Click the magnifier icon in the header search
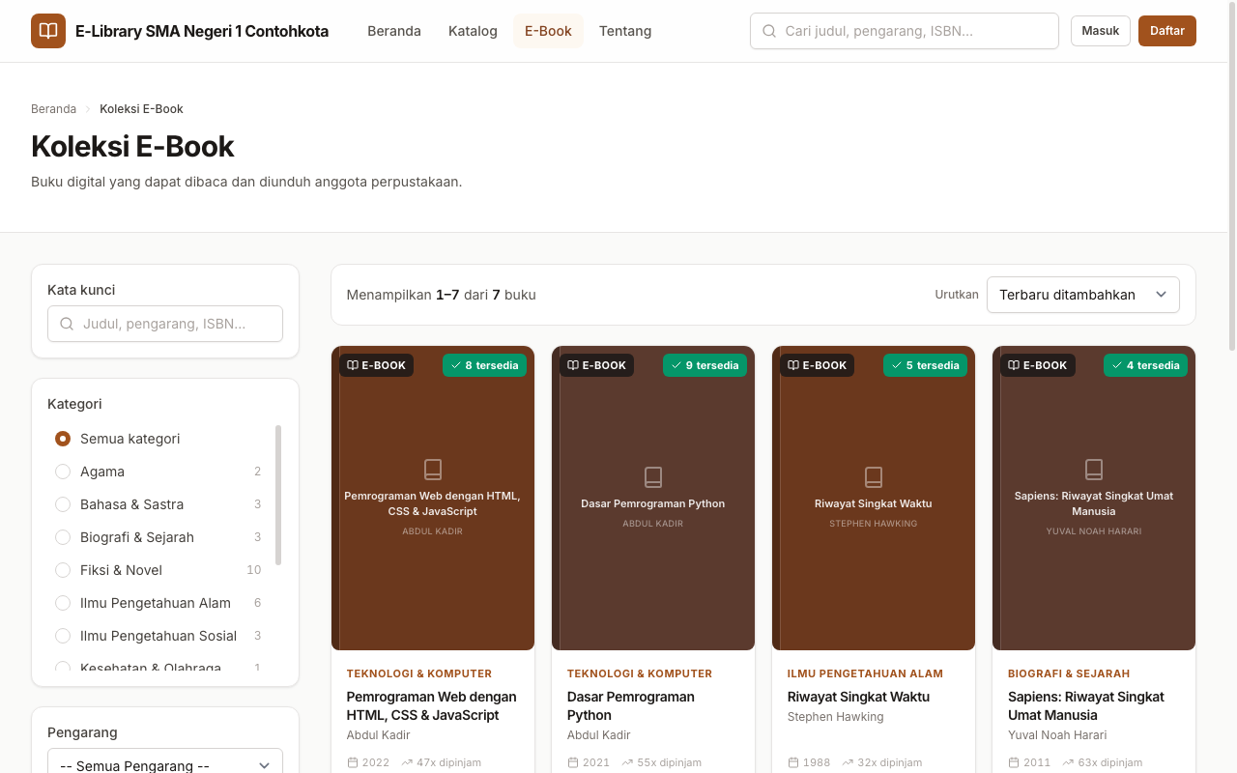This screenshot has width=1237, height=773. [769, 31]
